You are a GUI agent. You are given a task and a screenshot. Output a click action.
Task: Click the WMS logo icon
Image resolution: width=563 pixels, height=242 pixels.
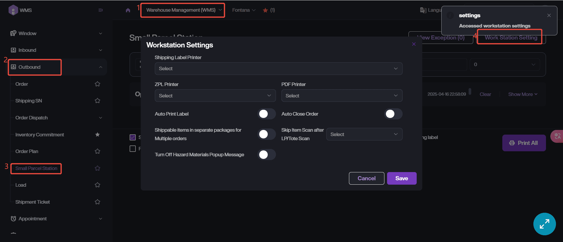[13, 10]
